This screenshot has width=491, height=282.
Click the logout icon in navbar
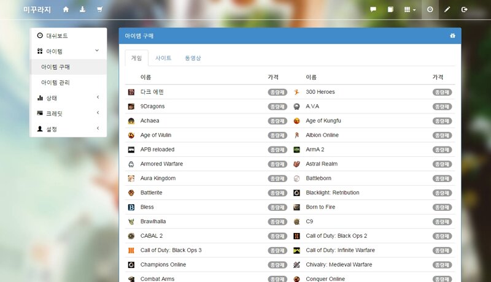[465, 9]
